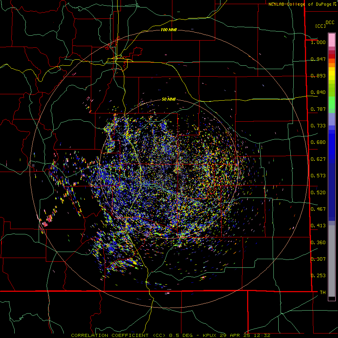Viewport: 338px width, 338px height.
Task: Click the 50 NMI range ring label
Action: click(x=169, y=99)
